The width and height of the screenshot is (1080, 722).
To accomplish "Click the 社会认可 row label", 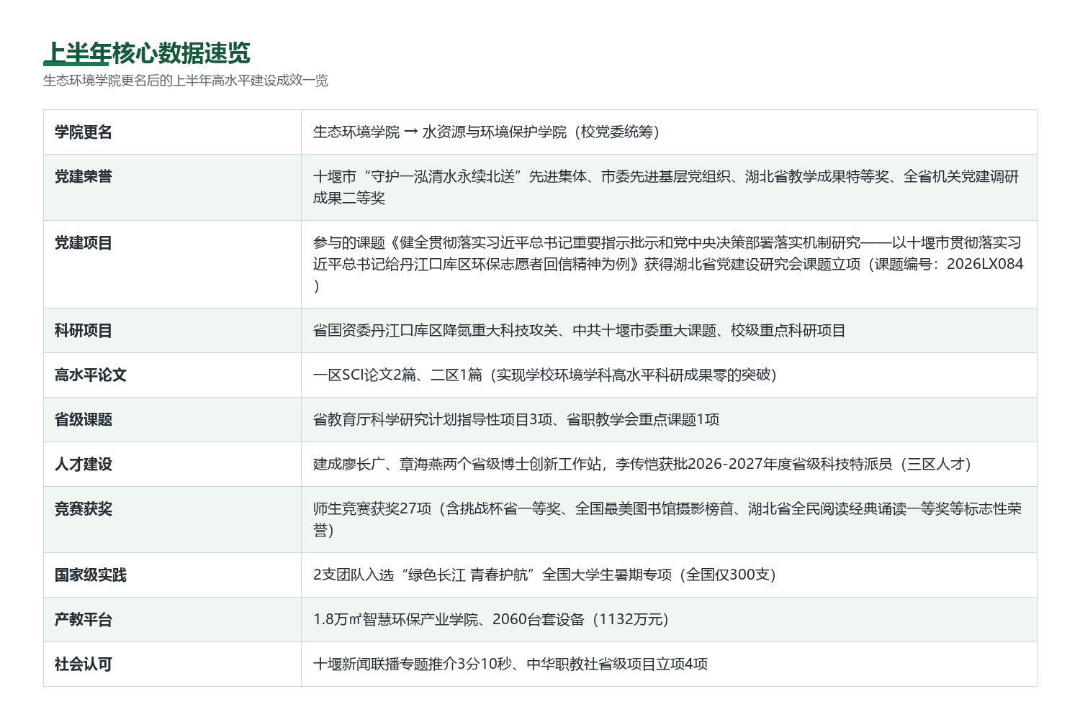I will [x=84, y=664].
